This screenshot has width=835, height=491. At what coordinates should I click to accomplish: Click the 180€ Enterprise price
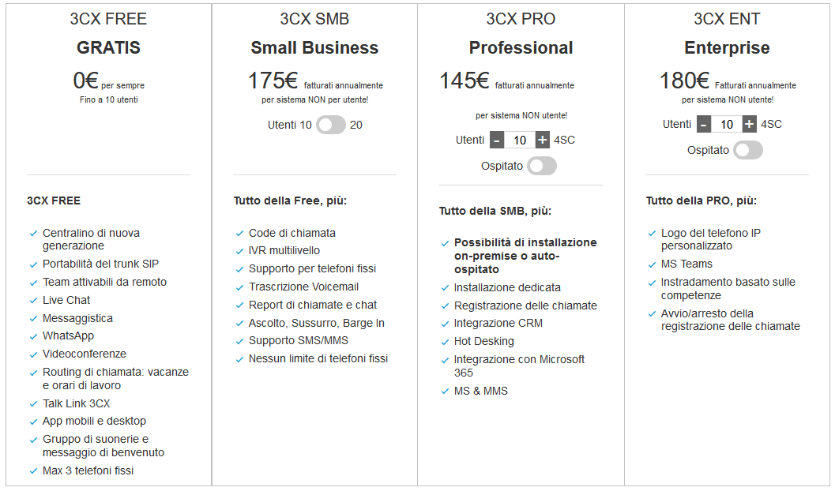pos(684,81)
